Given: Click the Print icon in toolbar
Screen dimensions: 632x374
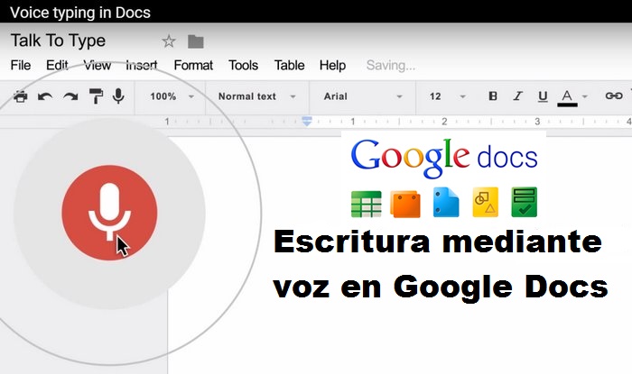Looking at the screenshot, I should click(20, 96).
